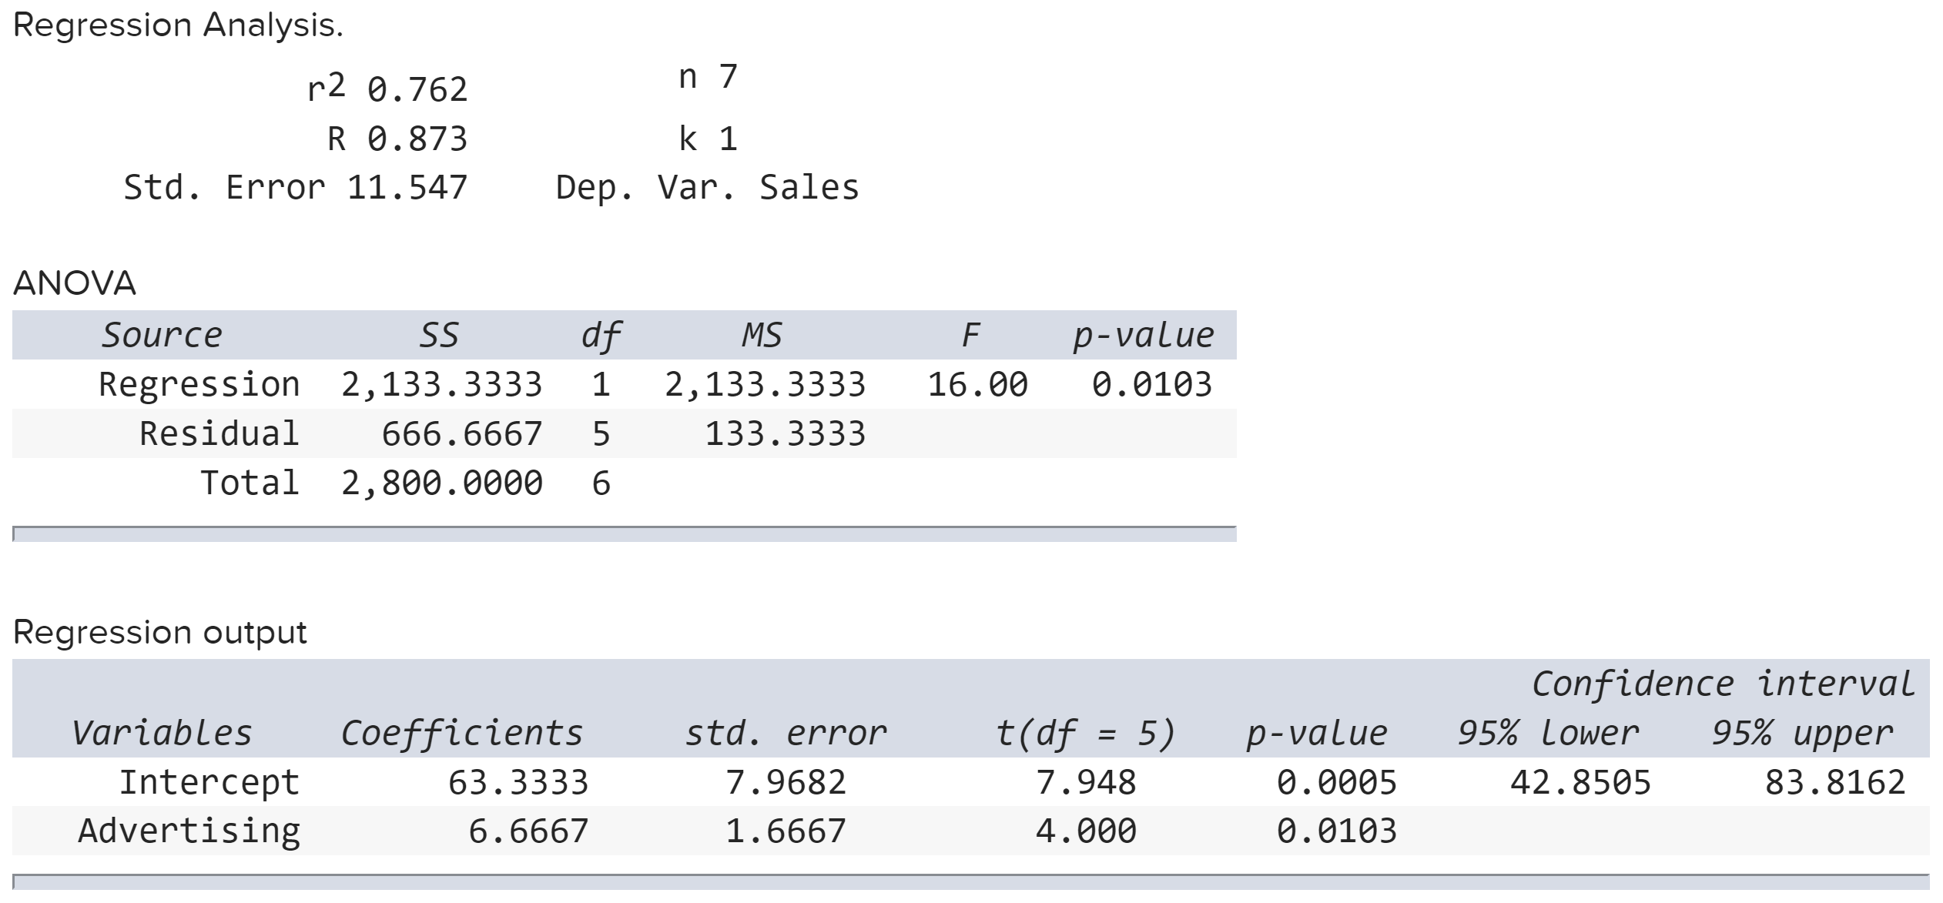The image size is (1943, 903).
Task: Select the Regression row label in ANOVA
Action: 199,384
